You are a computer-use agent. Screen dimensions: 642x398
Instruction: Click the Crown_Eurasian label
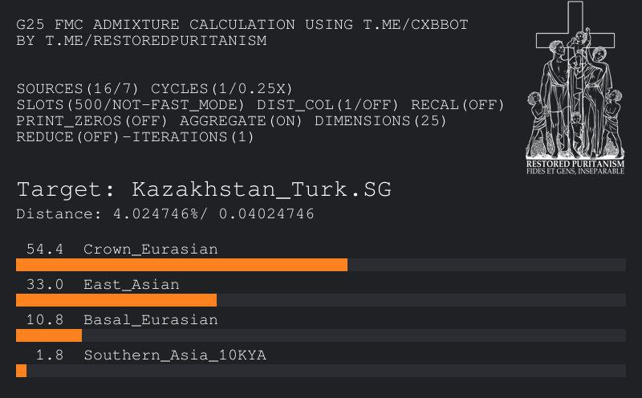click(151, 250)
